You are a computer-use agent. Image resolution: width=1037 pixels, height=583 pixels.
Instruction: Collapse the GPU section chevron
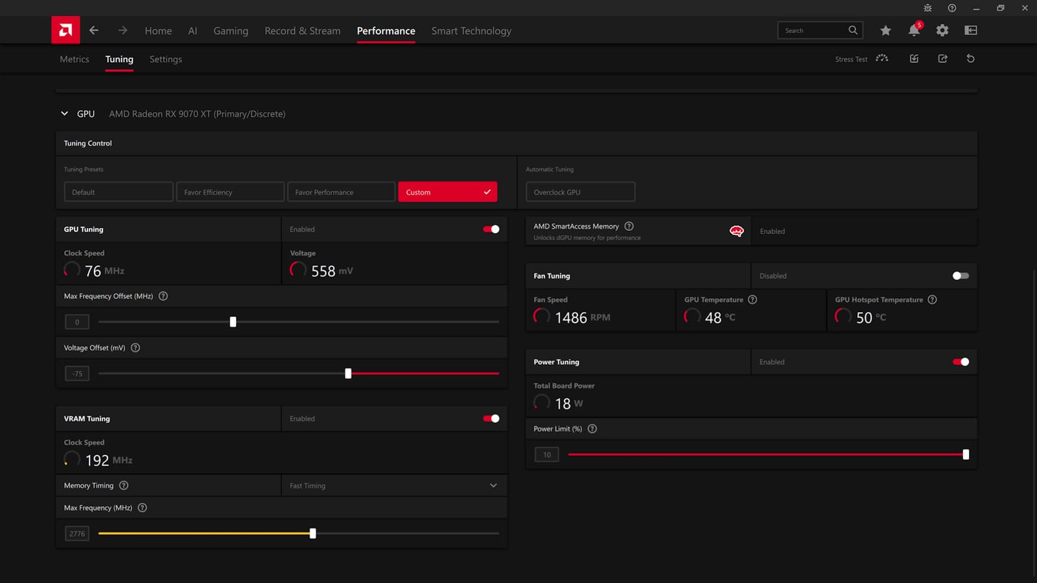[64, 113]
